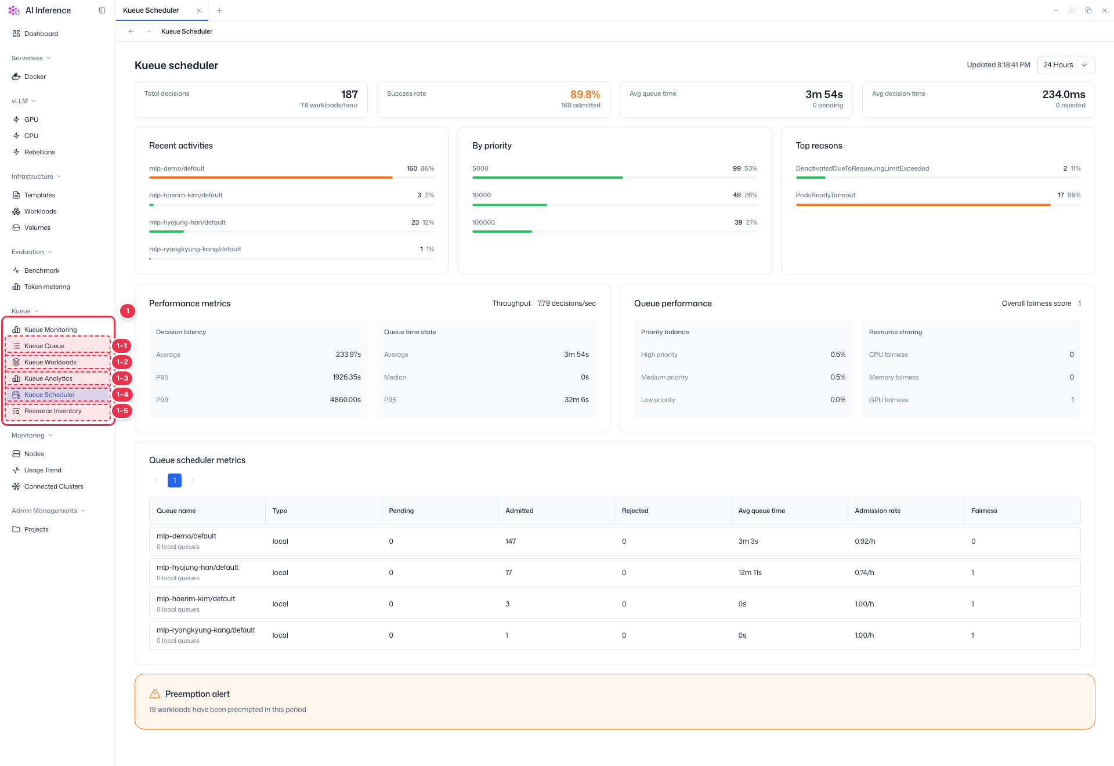The width and height of the screenshot is (1114, 766).
Task: Collapse the vLLM sidebar section
Action: coord(24,101)
